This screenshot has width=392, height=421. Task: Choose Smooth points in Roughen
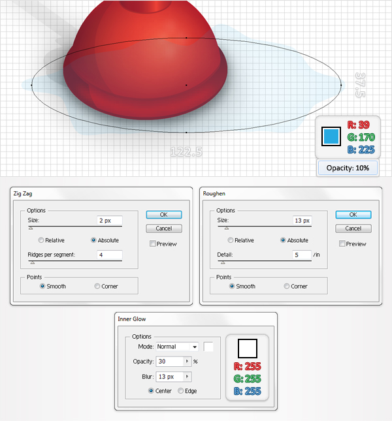[232, 287]
